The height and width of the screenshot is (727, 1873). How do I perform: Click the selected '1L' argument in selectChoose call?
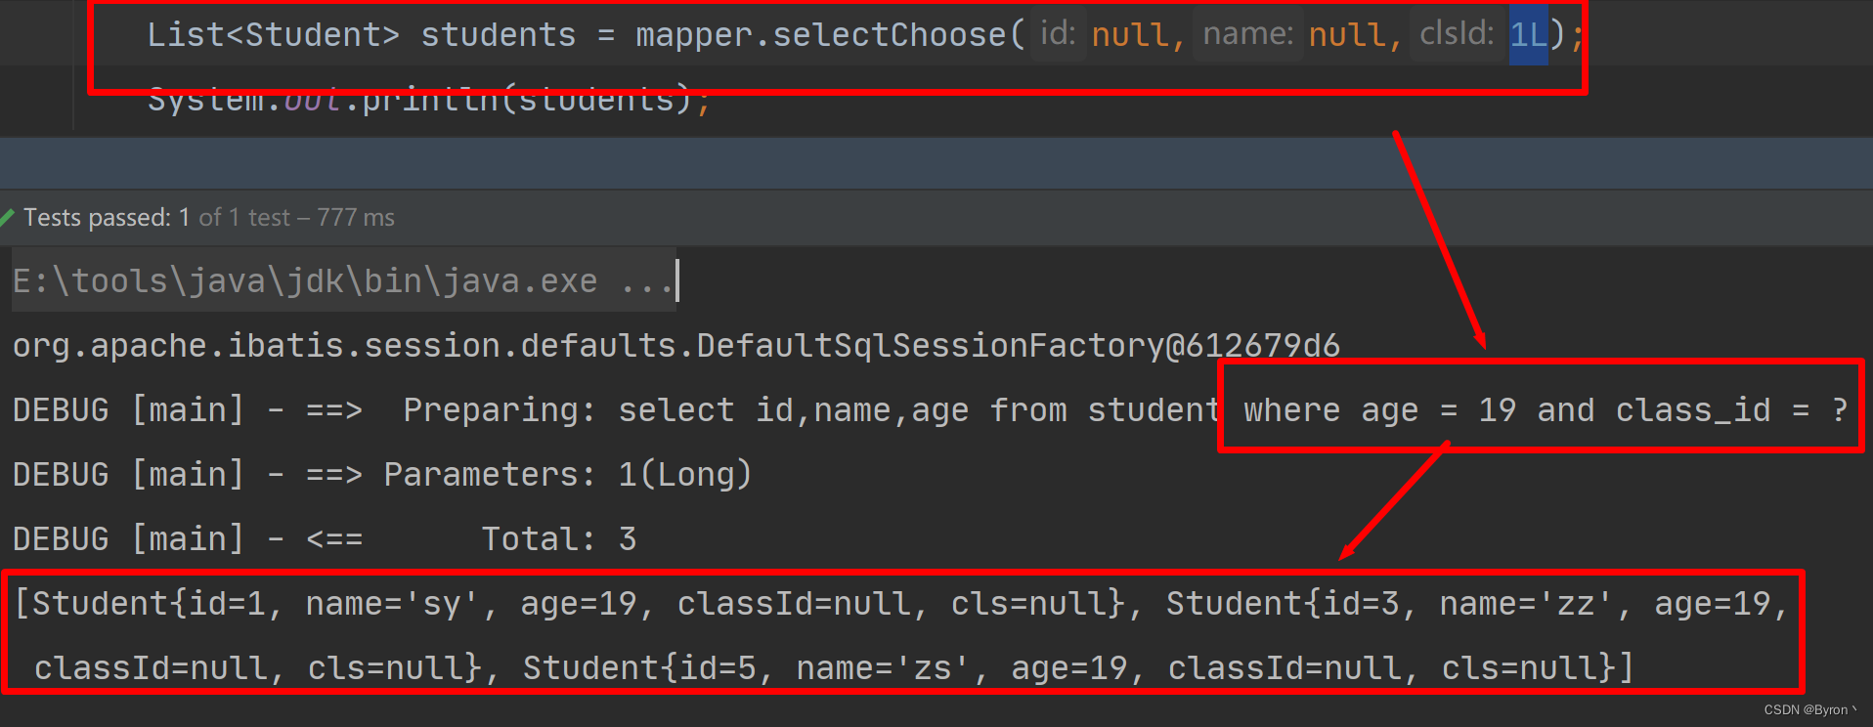1528,34
